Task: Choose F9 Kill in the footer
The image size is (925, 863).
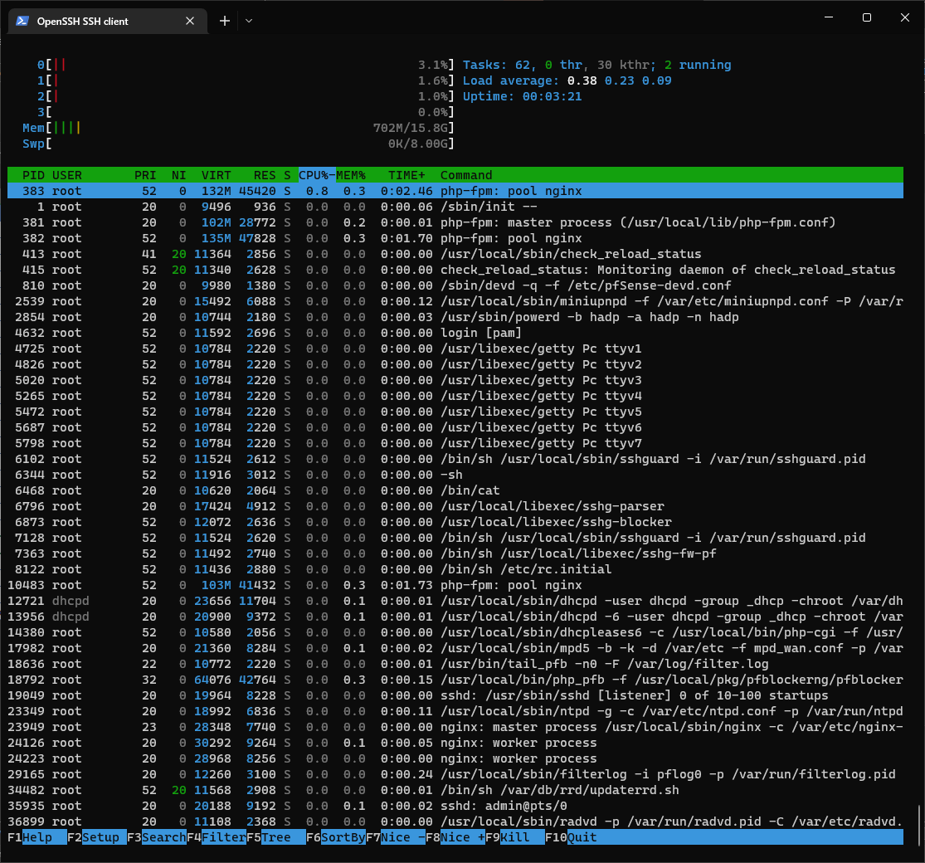Action: tap(514, 837)
